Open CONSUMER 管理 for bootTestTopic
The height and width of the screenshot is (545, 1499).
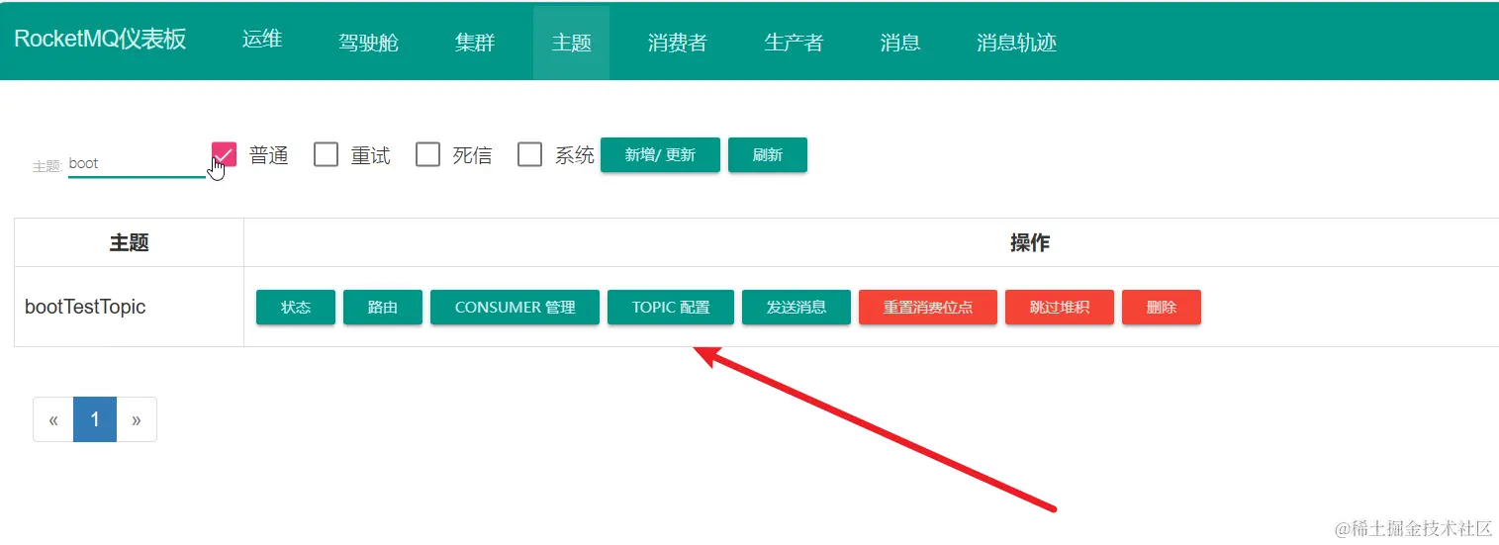point(515,308)
